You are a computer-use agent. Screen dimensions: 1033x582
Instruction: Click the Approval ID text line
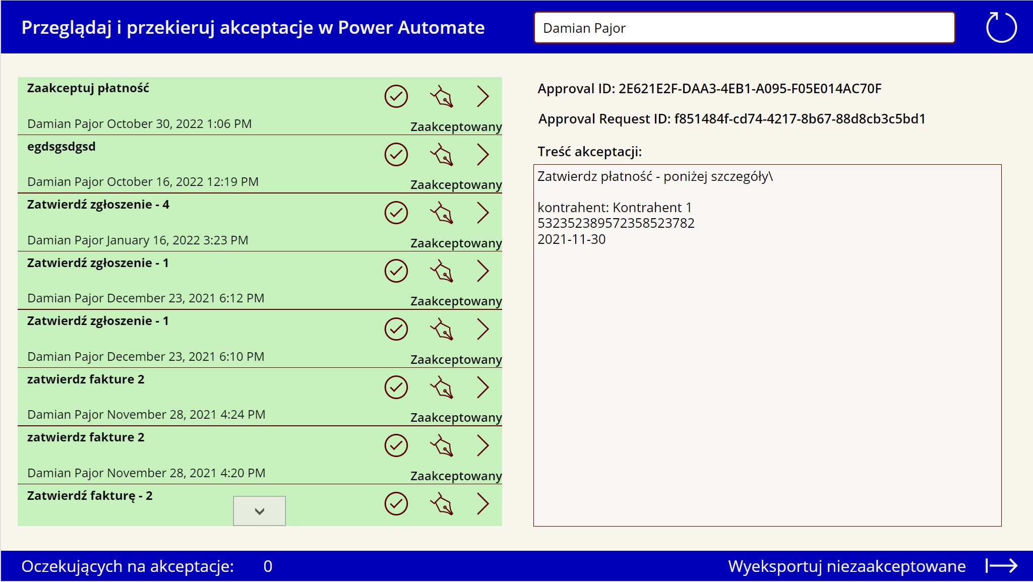tap(709, 89)
